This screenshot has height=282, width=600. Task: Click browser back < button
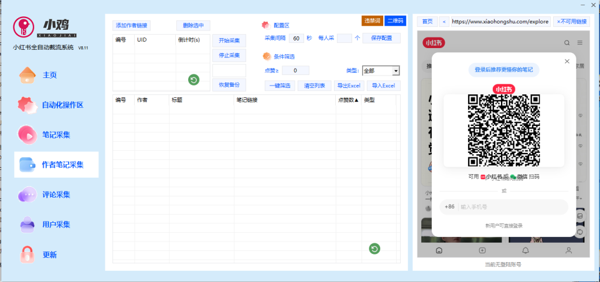[x=444, y=22]
